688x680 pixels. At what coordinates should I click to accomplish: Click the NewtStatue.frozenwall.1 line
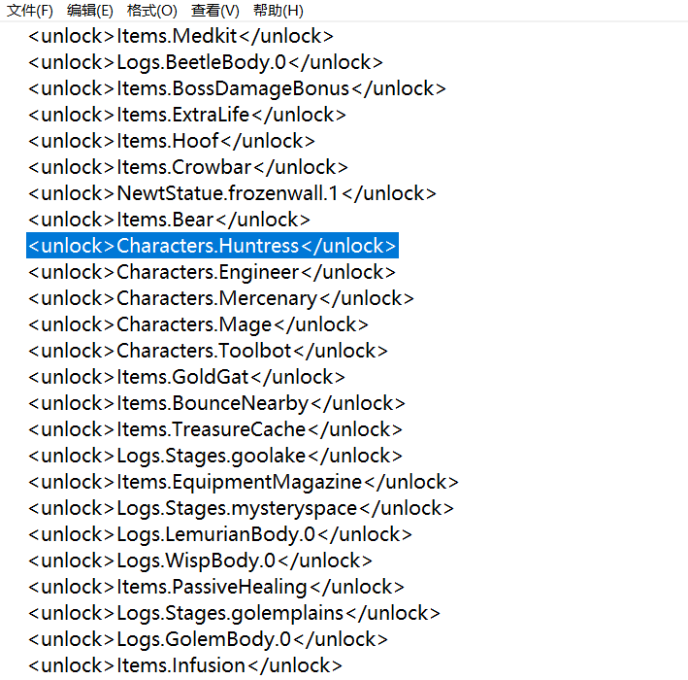click(232, 193)
